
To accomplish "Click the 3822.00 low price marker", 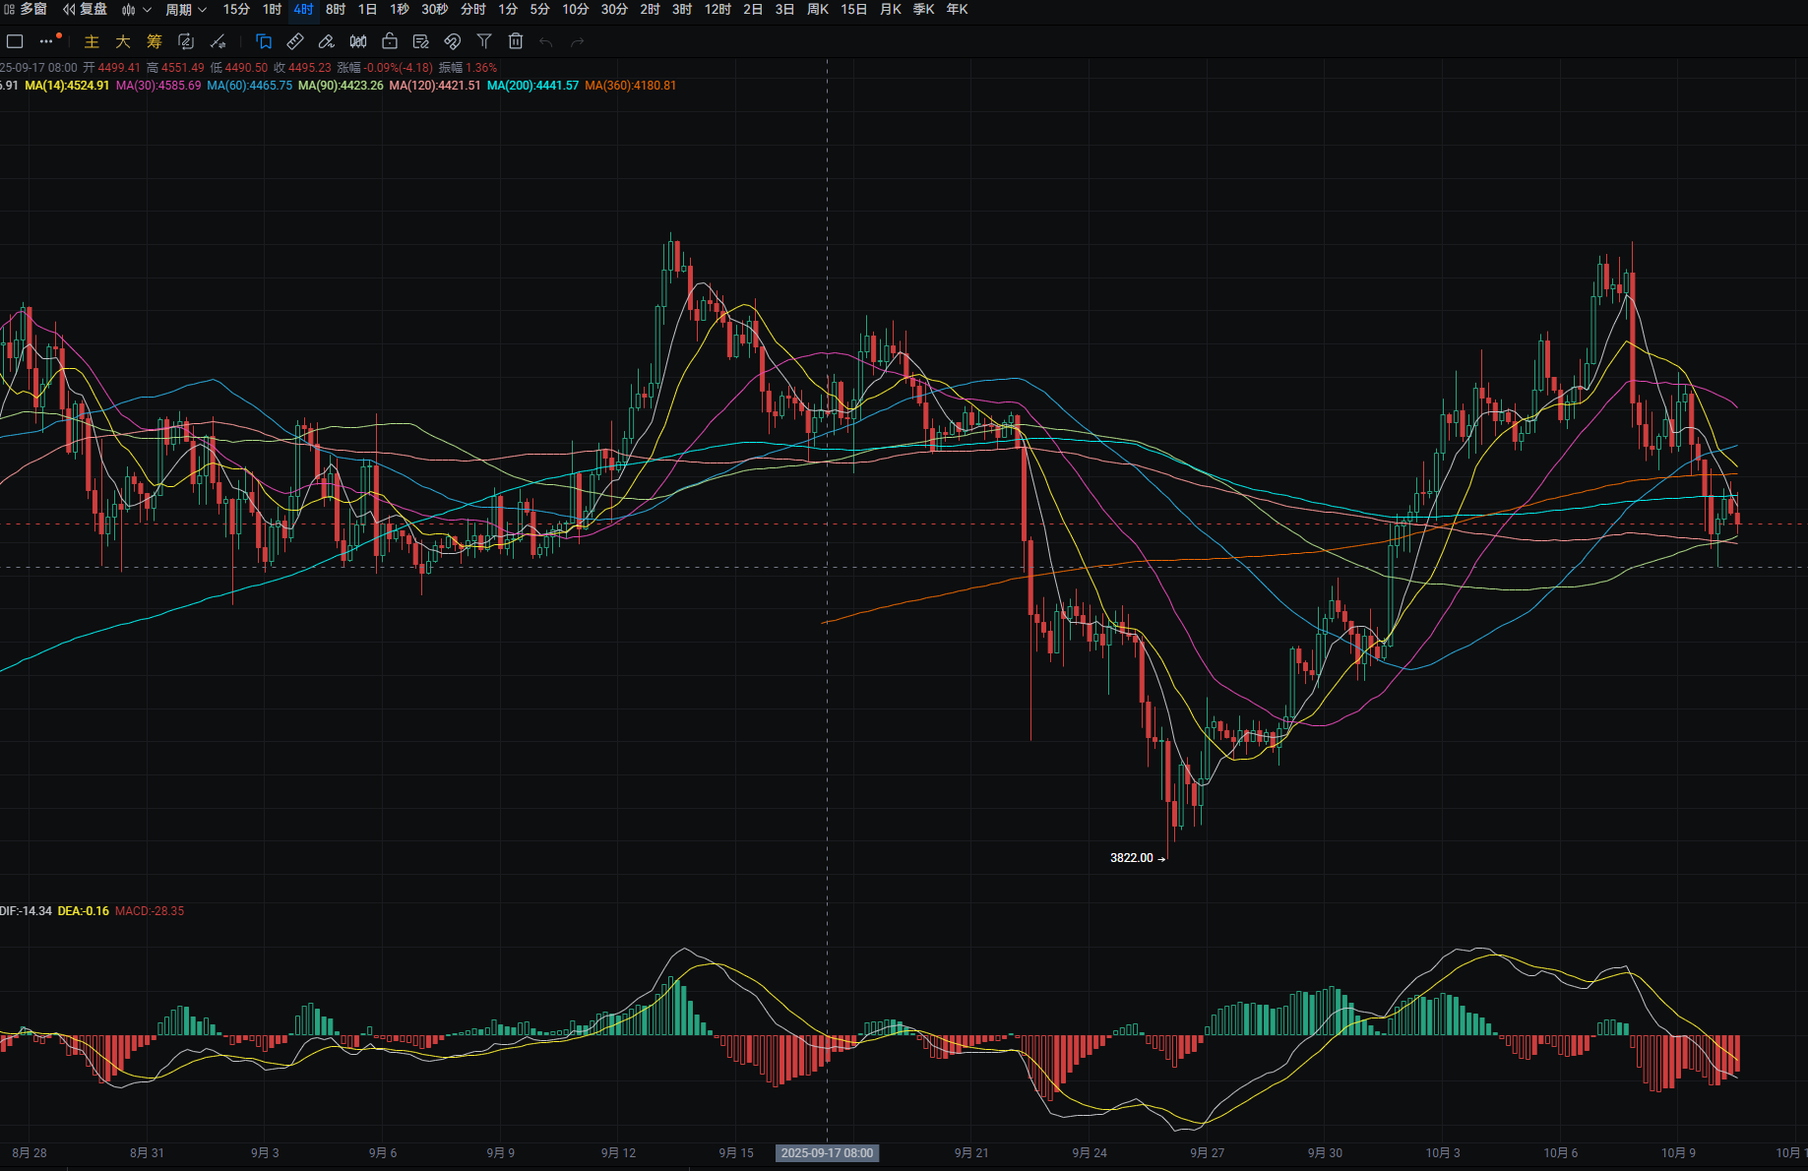I will (1132, 858).
